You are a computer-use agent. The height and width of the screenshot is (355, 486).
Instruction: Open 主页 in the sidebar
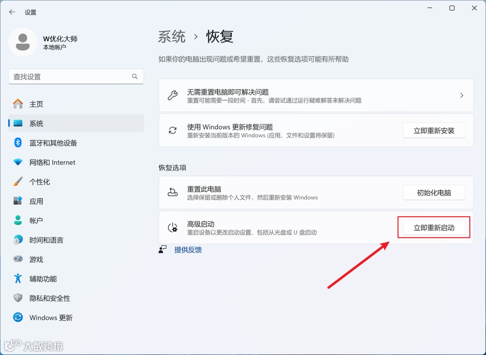tap(76, 104)
